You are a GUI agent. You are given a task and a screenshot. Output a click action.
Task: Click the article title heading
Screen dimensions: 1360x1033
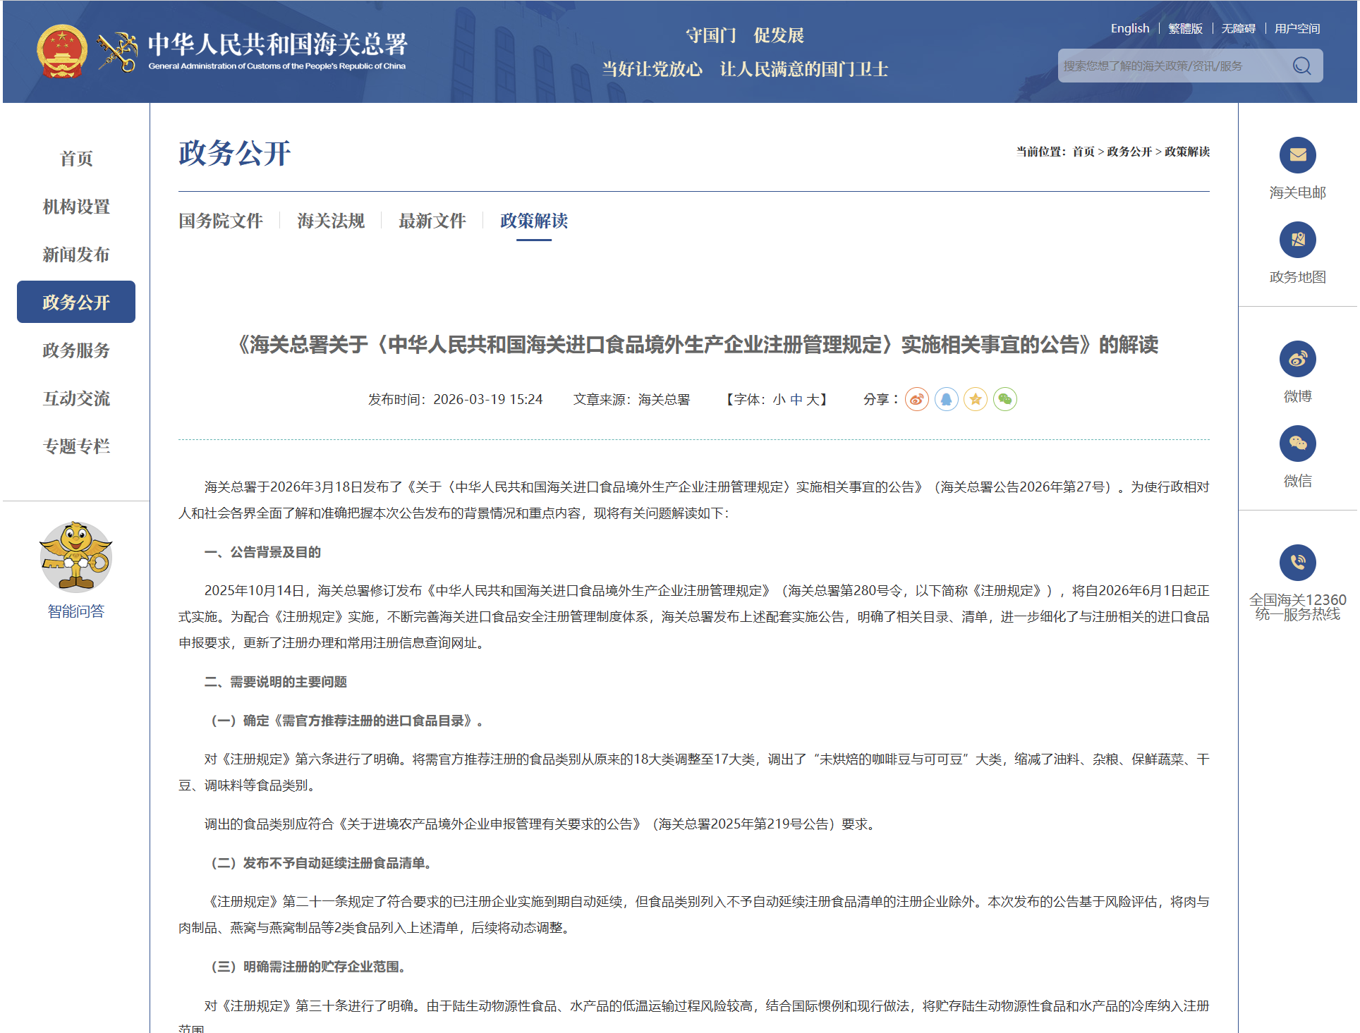694,345
